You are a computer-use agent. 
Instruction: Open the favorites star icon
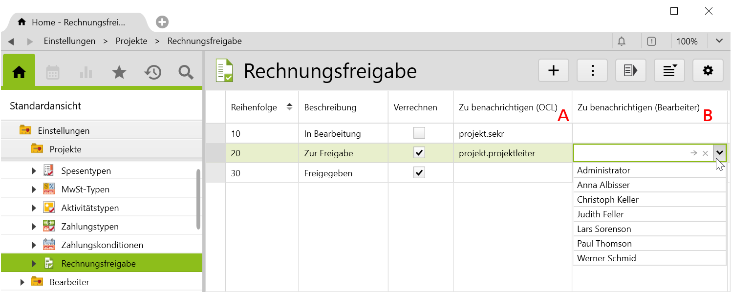click(x=119, y=73)
